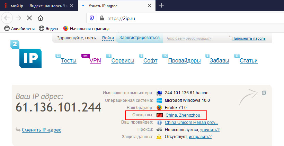Go to the browser home page icon
The height and width of the screenshot is (146, 284).
[41, 18]
